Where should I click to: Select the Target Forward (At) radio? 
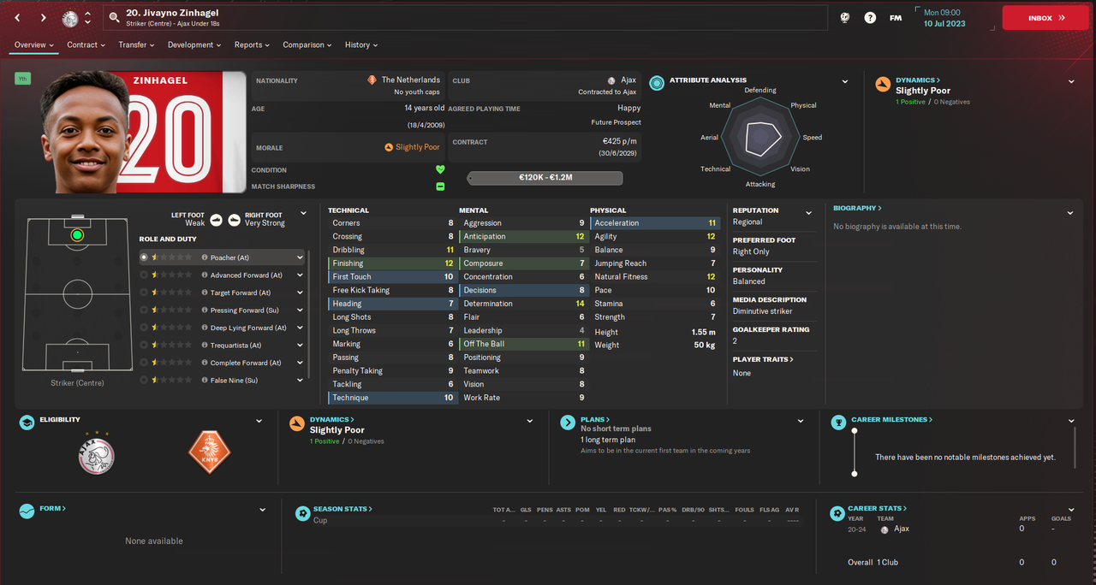144,292
